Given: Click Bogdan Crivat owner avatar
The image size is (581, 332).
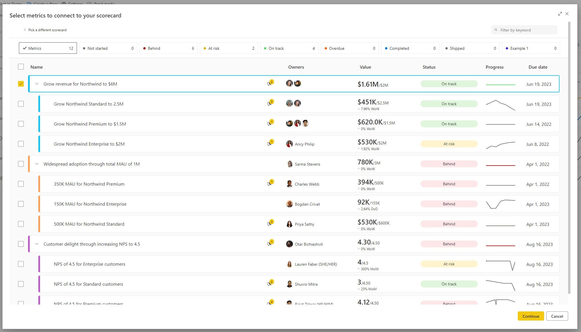Looking at the screenshot, I should (289, 204).
